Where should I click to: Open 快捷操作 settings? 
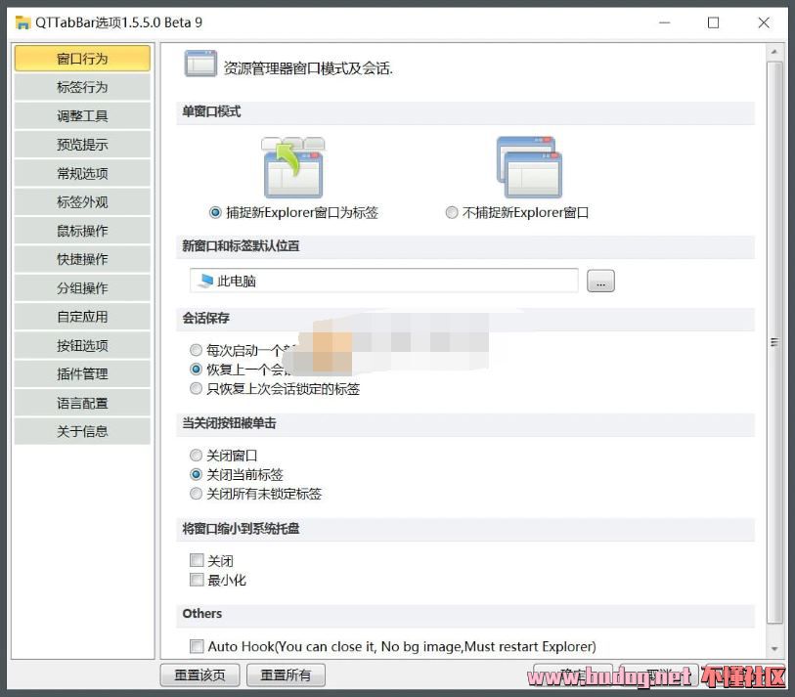click(x=82, y=259)
